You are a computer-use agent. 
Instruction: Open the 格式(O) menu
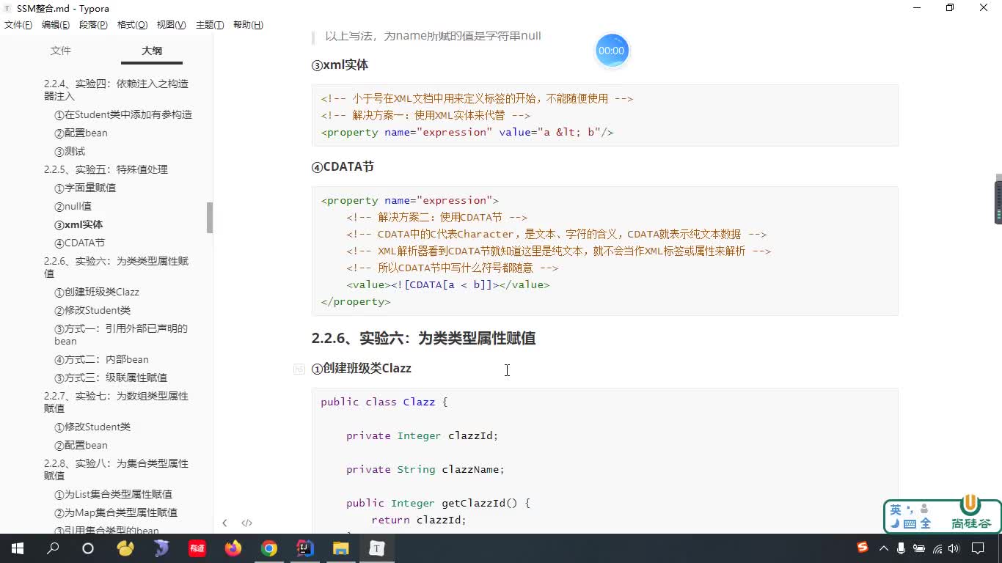coord(132,25)
